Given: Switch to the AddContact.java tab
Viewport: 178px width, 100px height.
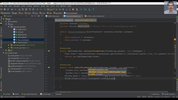Looking at the screenshot, I should [x=53, y=16].
